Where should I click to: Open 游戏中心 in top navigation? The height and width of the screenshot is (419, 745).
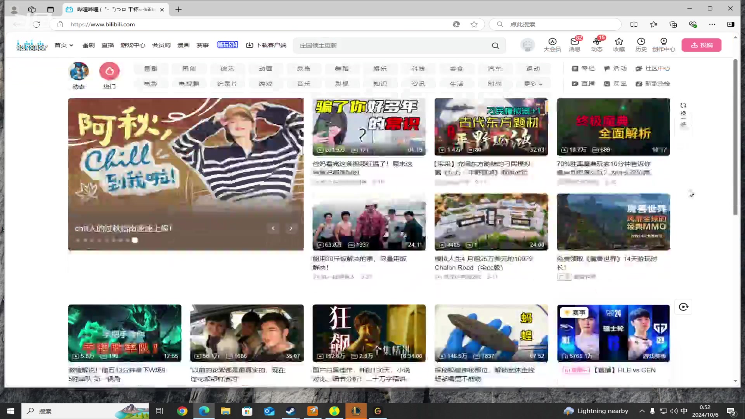click(x=133, y=45)
